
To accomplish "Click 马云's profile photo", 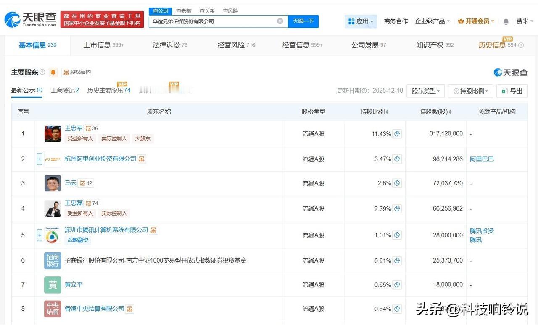I will pyautogui.click(x=53, y=183).
